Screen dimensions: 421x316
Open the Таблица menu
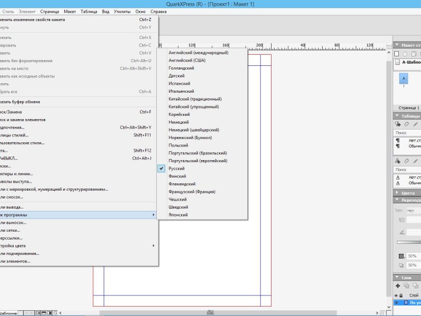[89, 12]
